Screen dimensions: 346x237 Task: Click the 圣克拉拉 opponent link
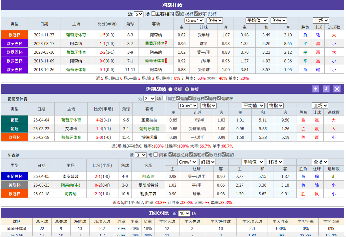pyautogui.click(x=150, y=120)
